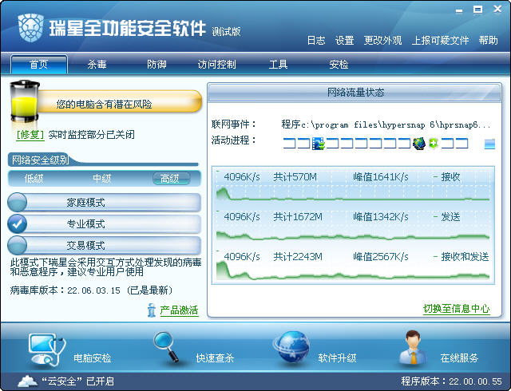The height and width of the screenshot is (391, 511).
Task: Click the globe 软件升级 icon
Action: [x=291, y=347]
